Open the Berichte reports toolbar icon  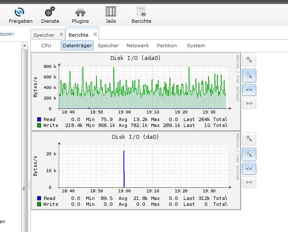pyautogui.click(x=141, y=15)
